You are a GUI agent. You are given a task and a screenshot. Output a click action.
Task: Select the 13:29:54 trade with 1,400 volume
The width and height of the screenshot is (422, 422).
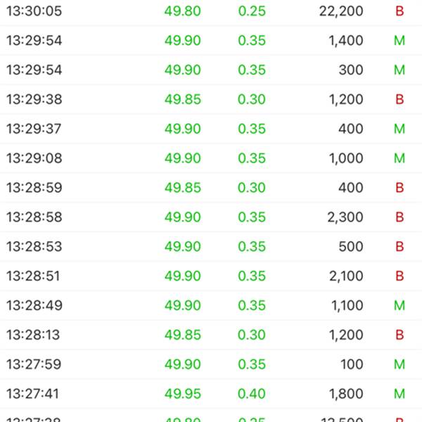coord(211,40)
